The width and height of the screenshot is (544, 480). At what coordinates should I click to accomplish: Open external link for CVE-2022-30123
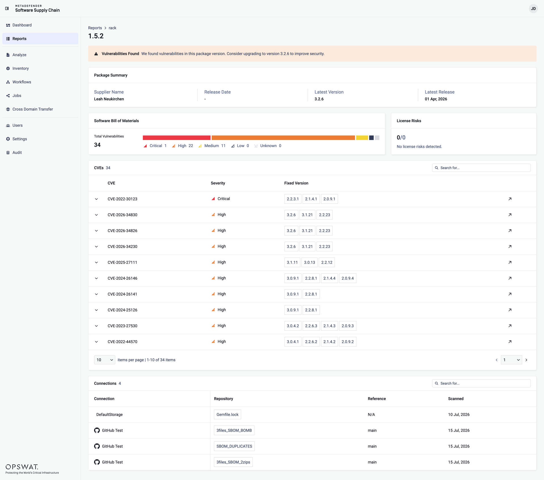[510, 199]
